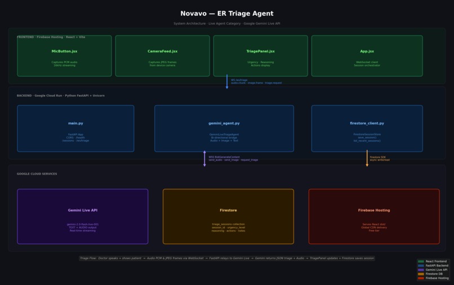Click "FirestoreSessionStore save_session()" description text

tap(367, 137)
